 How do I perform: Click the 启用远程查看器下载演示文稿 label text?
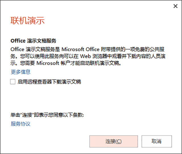pyautogui.click(x=49, y=82)
